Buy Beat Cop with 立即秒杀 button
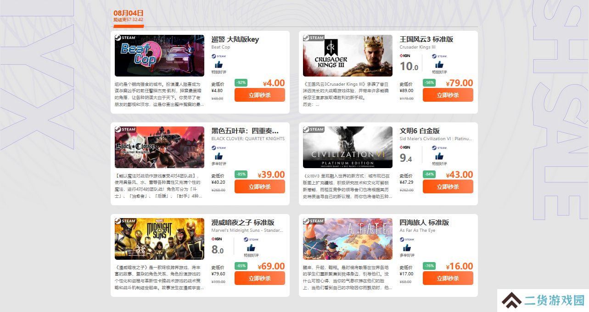Viewport: 589px width, 312px height. 260,95
